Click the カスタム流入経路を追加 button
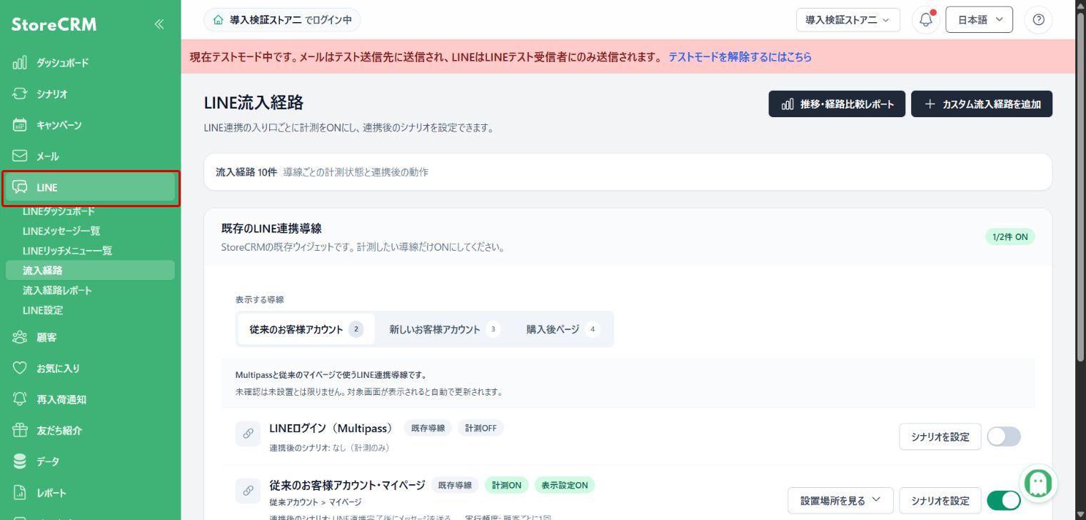 982,104
